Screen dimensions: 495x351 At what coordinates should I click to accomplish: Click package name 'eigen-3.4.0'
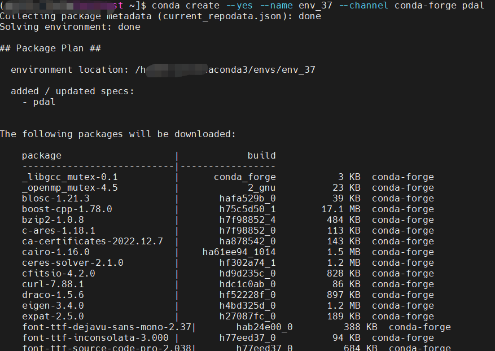pyautogui.click(x=52, y=306)
